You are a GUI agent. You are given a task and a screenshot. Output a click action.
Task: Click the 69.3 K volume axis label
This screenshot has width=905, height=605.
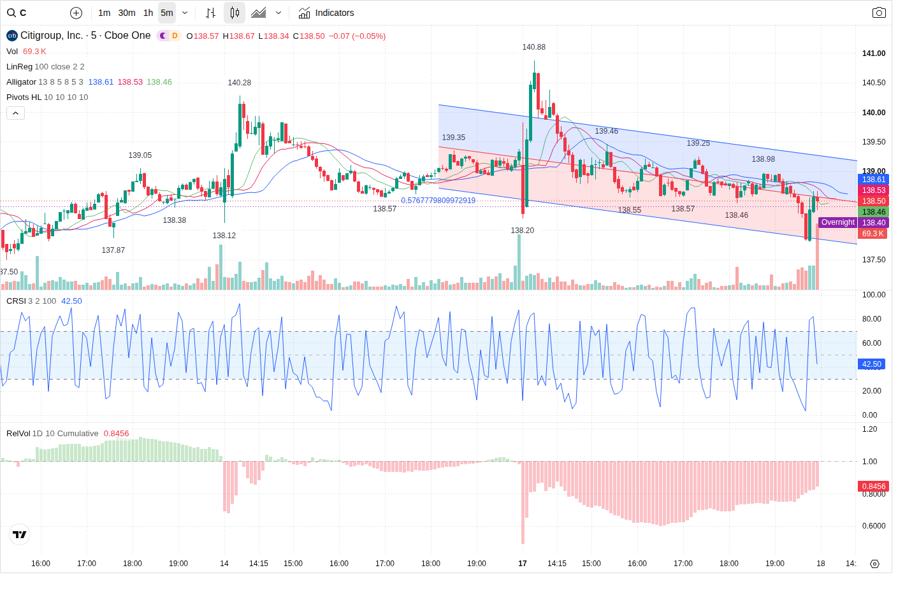873,234
